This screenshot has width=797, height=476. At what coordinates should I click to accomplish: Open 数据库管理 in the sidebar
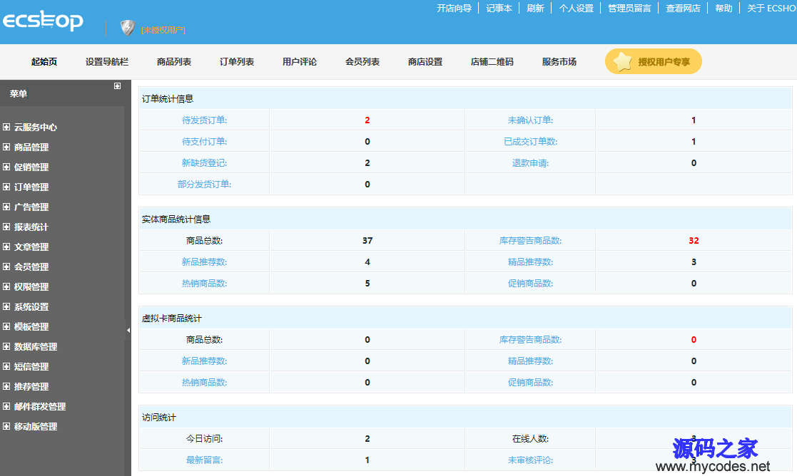tap(36, 346)
